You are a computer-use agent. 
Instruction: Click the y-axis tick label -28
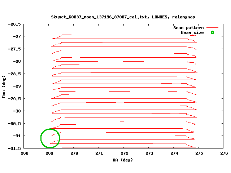tap(17, 61)
